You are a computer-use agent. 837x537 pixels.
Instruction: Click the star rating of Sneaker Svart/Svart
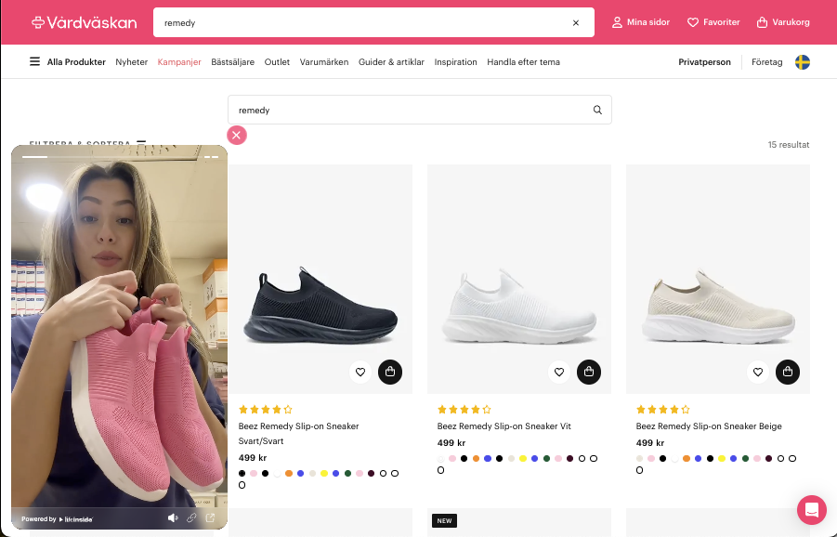tap(266, 410)
